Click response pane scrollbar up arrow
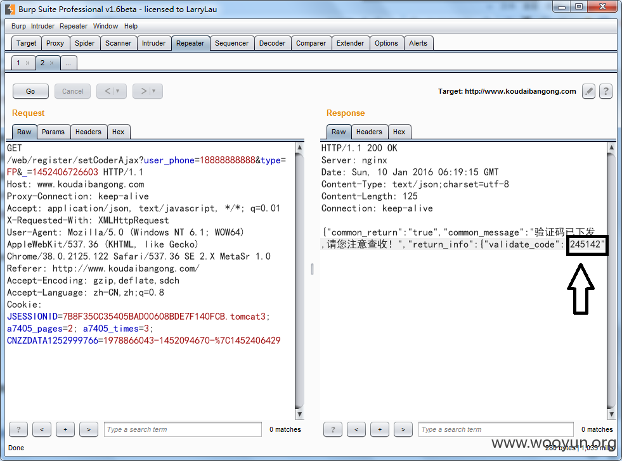The image size is (622, 461). click(611, 148)
